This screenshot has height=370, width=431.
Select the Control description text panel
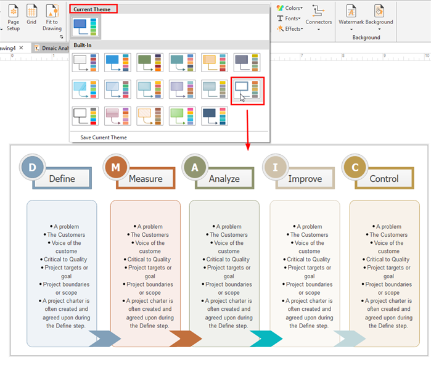click(x=385, y=273)
